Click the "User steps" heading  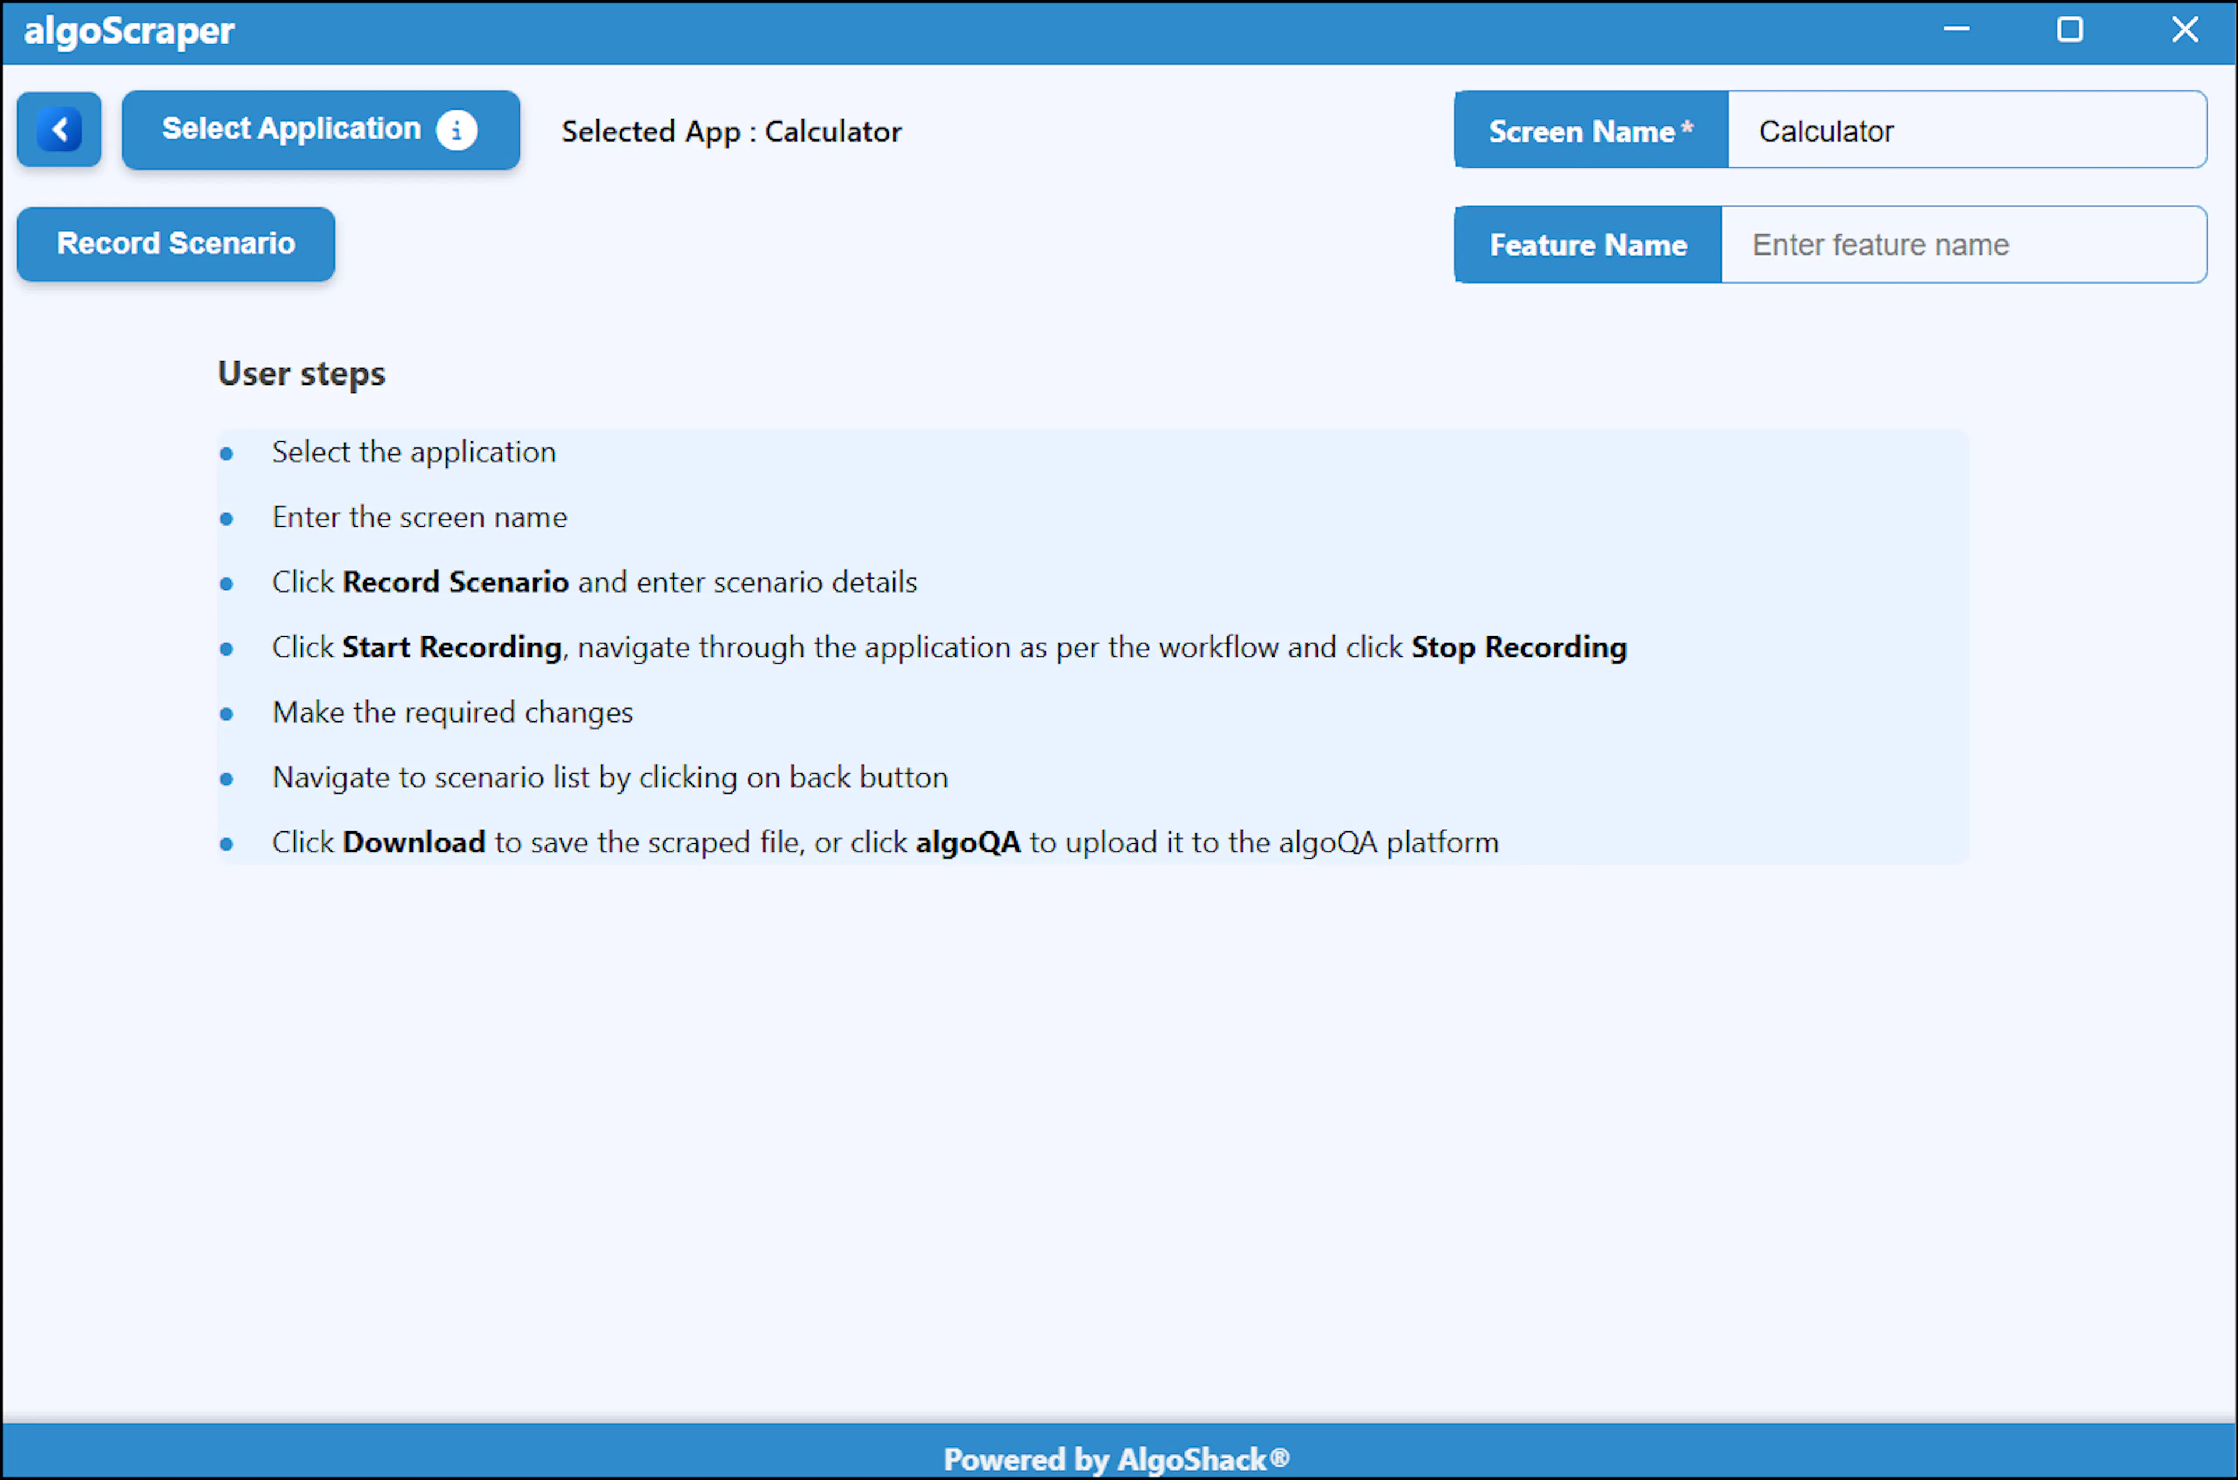(x=302, y=373)
